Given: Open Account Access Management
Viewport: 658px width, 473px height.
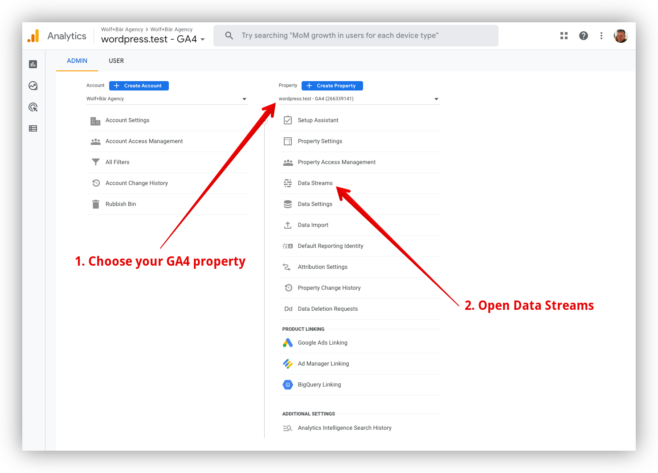Looking at the screenshot, I should point(168,141).
